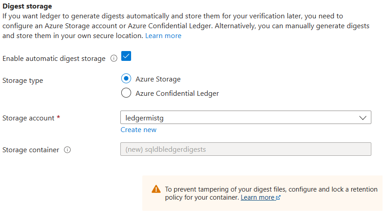Click the orange warning triangle icon
Viewport: 387px width, 218px height.
pos(156,189)
